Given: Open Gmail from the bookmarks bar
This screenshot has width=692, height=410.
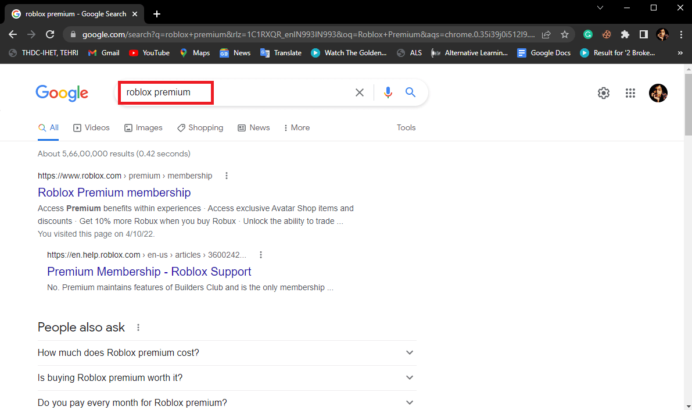Looking at the screenshot, I should [x=103, y=52].
